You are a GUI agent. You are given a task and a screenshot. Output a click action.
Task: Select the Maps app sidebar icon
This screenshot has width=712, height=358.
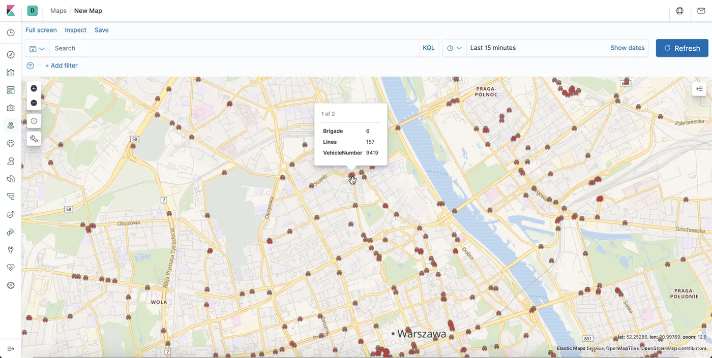11,125
